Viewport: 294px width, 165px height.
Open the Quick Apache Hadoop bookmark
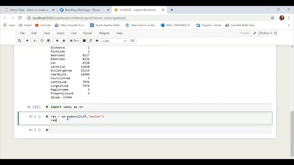[x=106, y=25]
